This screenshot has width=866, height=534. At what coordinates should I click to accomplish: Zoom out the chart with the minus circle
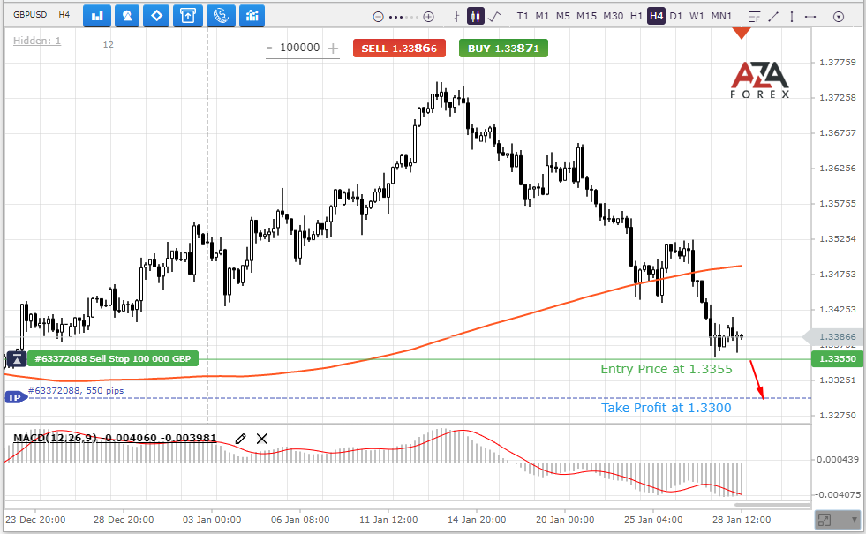pos(379,17)
